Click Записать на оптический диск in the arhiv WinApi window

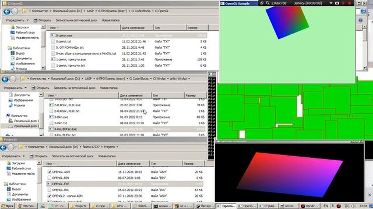click(x=75, y=88)
